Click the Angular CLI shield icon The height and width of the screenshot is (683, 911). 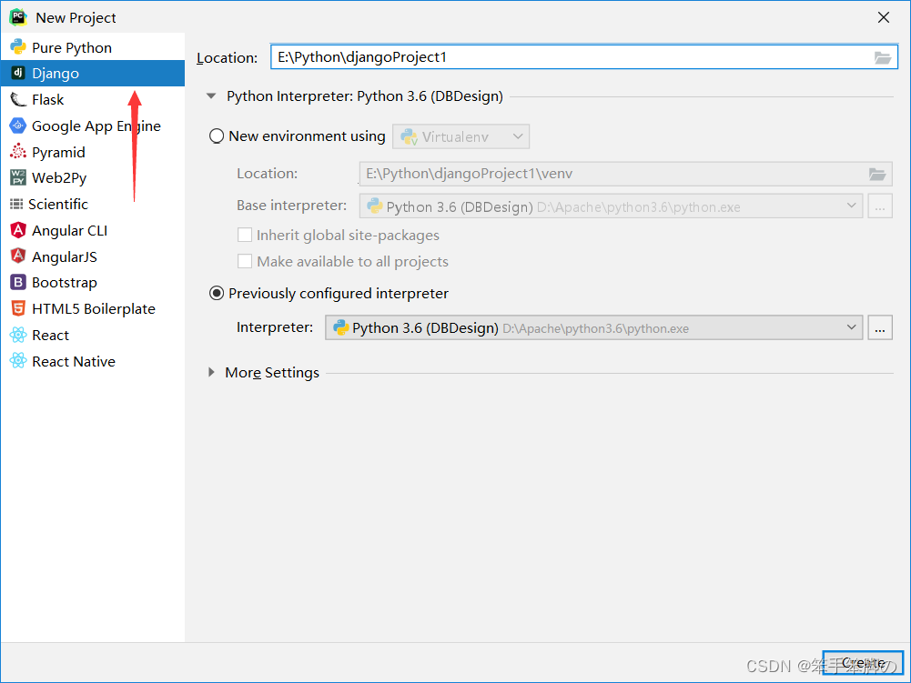(x=18, y=230)
